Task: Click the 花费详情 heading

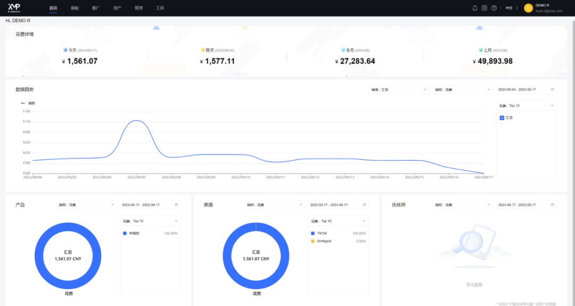Action: 24,34
